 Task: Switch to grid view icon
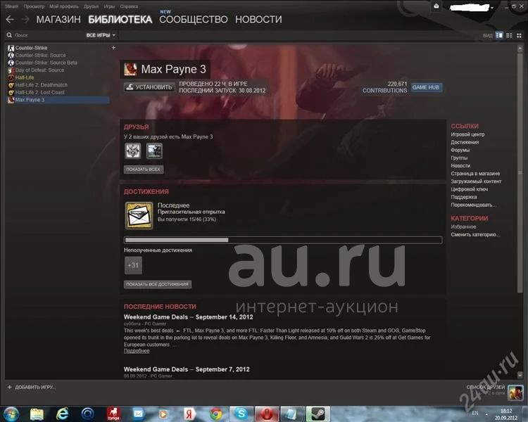tap(519, 35)
